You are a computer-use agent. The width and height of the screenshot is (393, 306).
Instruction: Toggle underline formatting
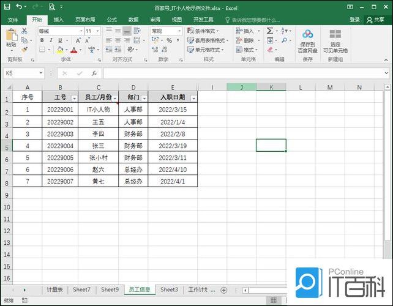pyautogui.click(x=60, y=40)
